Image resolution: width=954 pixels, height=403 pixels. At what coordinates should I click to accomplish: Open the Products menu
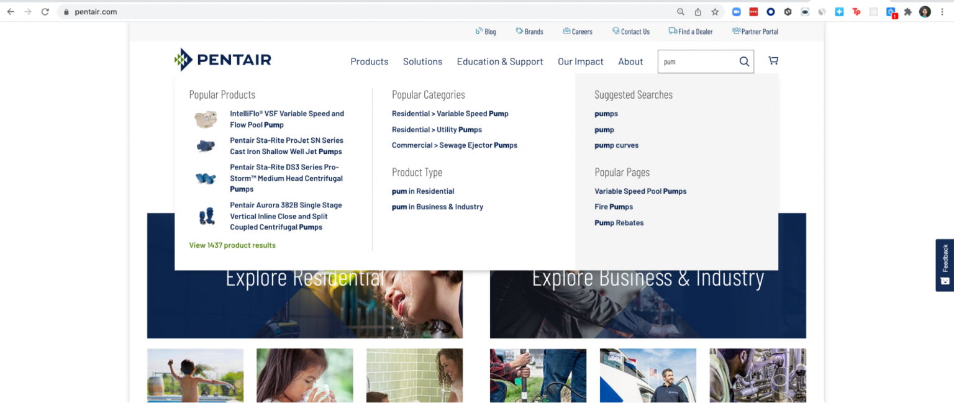(x=370, y=61)
